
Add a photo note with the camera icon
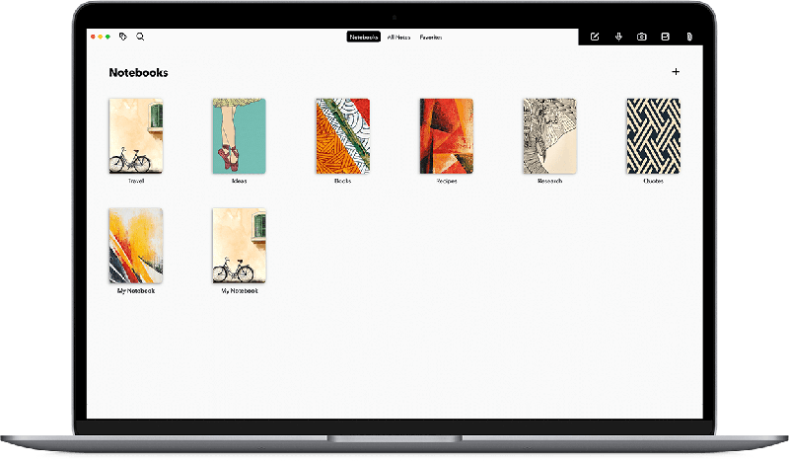coord(641,37)
